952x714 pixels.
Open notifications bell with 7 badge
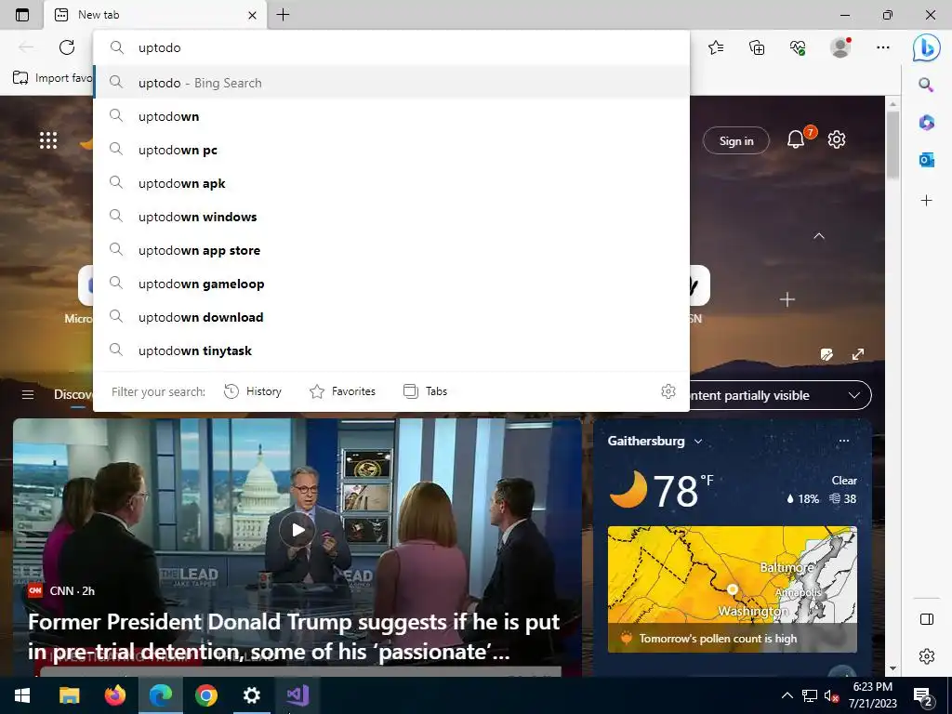[x=797, y=139]
